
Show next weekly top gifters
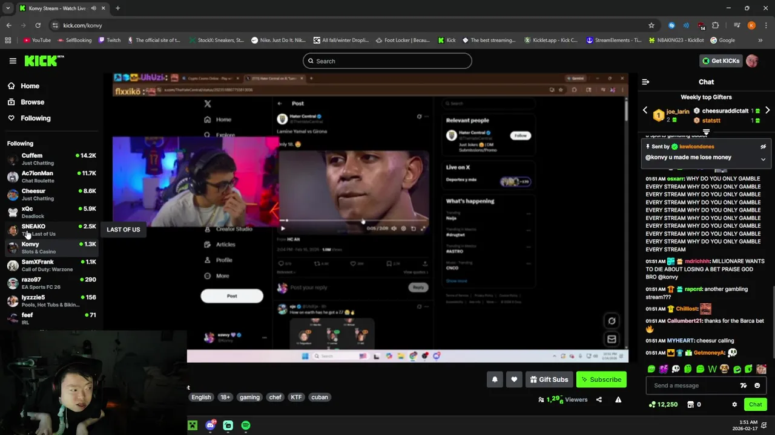pos(767,111)
